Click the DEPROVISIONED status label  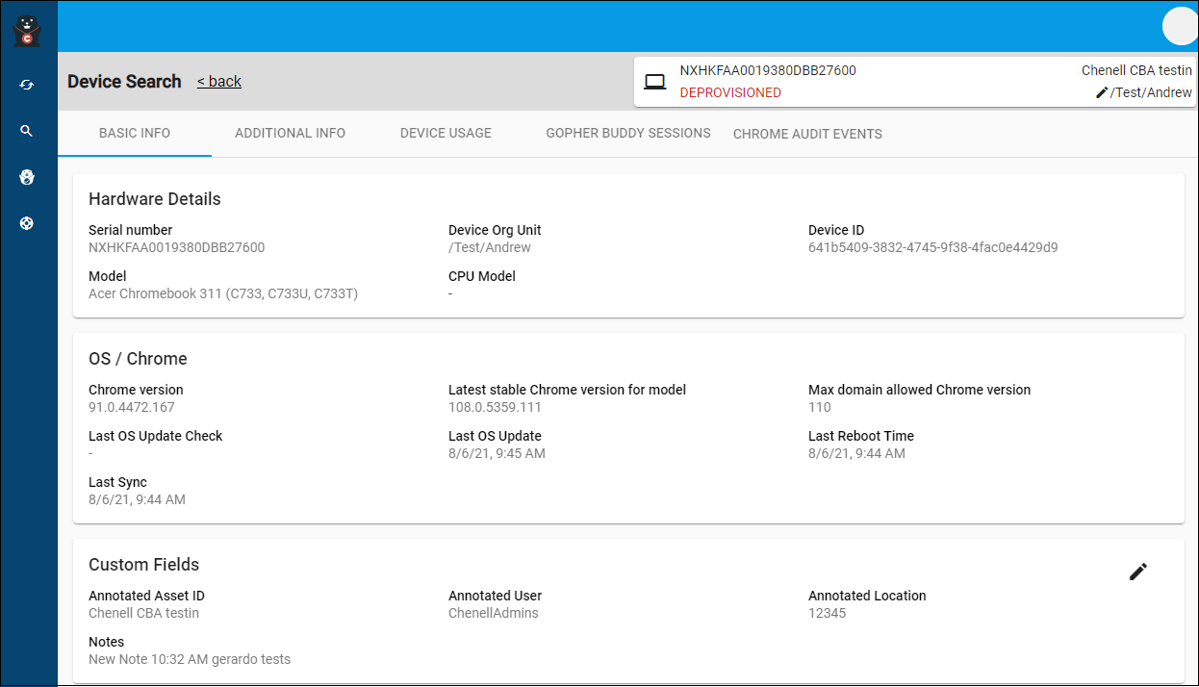730,93
